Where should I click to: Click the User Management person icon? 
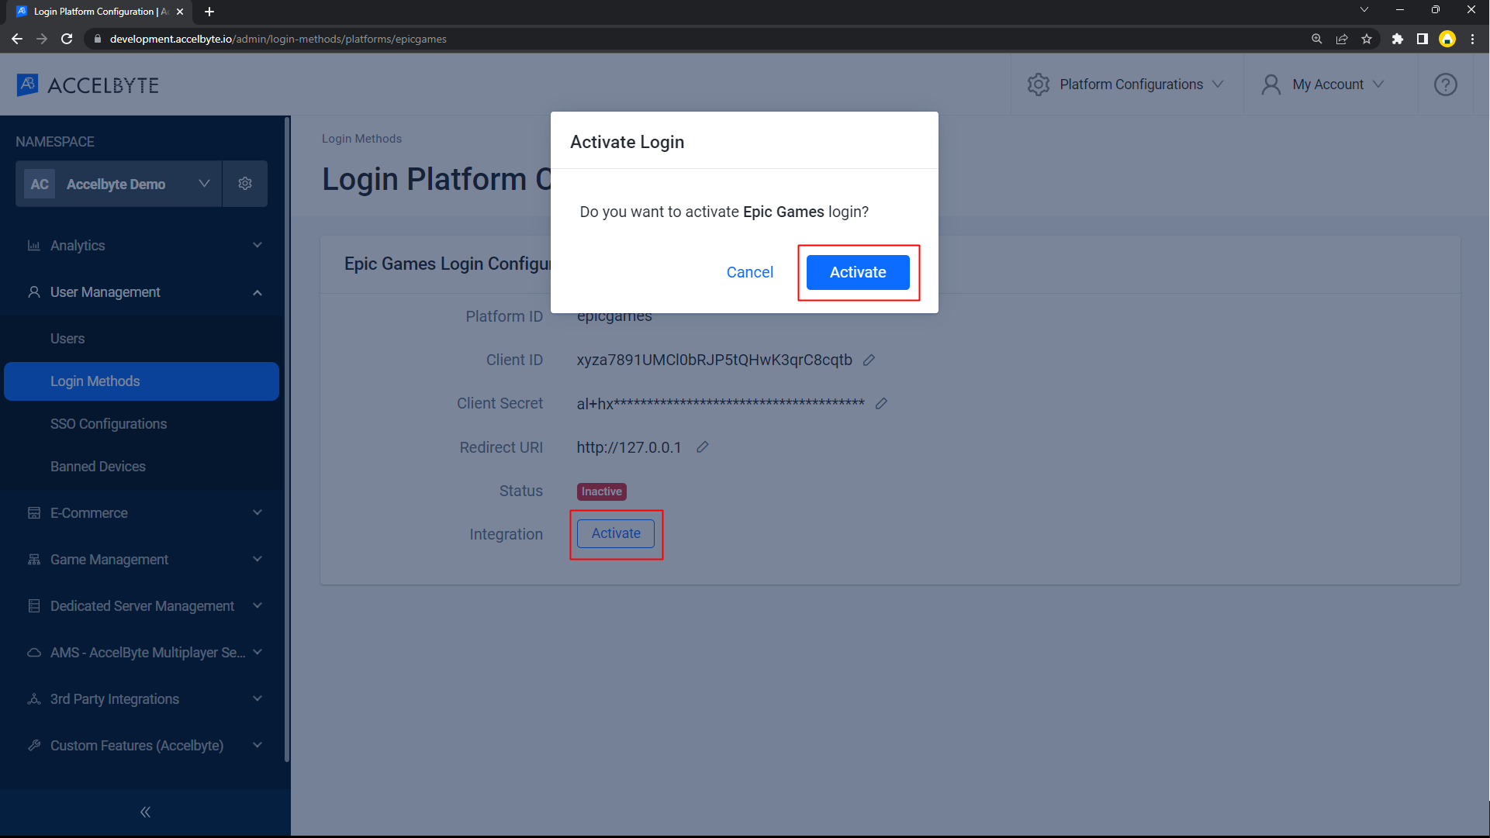click(34, 292)
